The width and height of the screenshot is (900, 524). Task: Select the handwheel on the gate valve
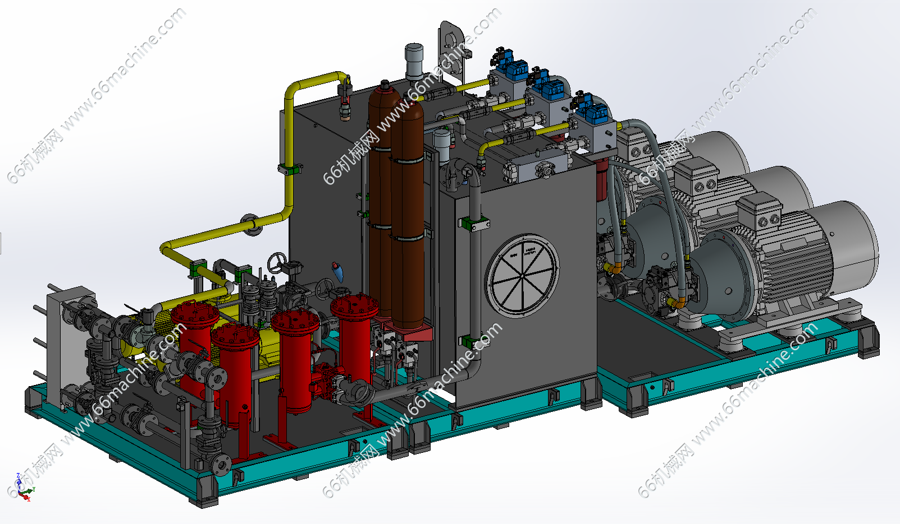point(277,262)
